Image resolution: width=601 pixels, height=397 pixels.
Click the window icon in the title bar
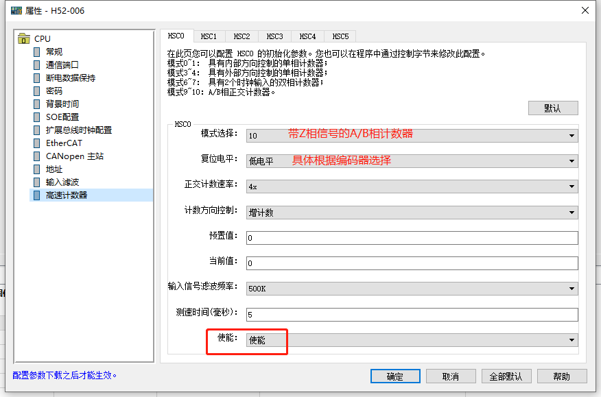pyautogui.click(x=16, y=10)
